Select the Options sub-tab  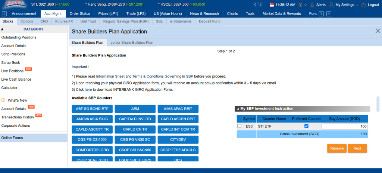pyautogui.click(x=27, y=21)
